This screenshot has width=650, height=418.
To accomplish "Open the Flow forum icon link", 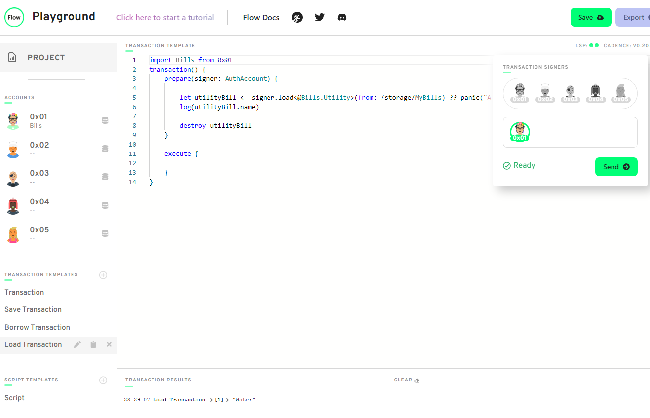I will [x=297, y=18].
